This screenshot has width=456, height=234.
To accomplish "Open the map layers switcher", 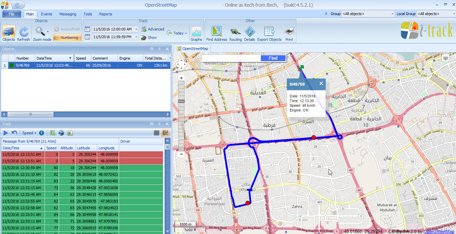I will click(x=446, y=58).
